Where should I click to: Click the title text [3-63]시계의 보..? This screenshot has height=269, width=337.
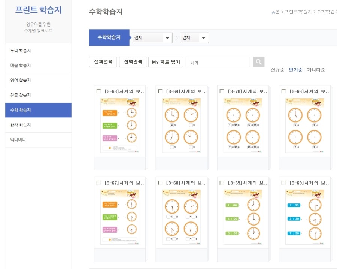coord(124,91)
